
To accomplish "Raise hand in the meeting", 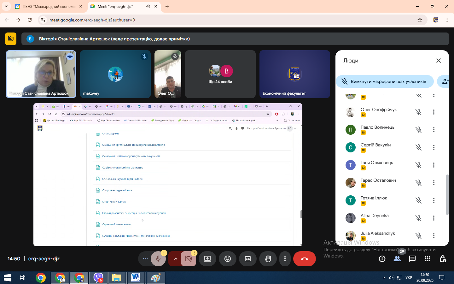I will [268, 259].
